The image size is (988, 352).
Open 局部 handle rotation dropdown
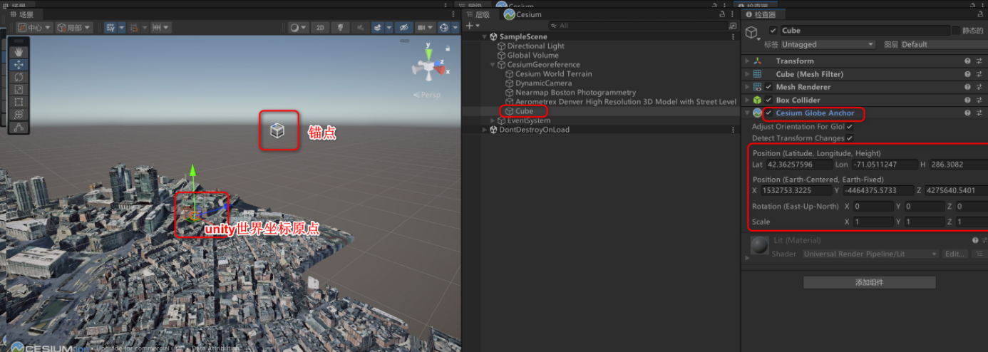pyautogui.click(x=74, y=28)
